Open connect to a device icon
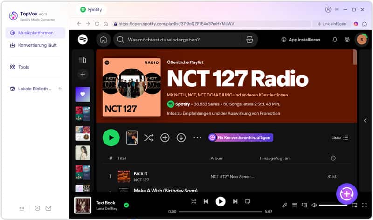373x220 pixels. tap(304, 205)
